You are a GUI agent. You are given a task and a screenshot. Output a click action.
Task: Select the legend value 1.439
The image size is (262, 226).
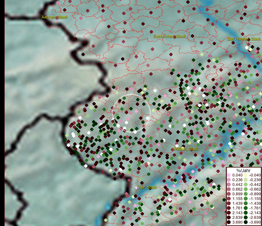237,203
